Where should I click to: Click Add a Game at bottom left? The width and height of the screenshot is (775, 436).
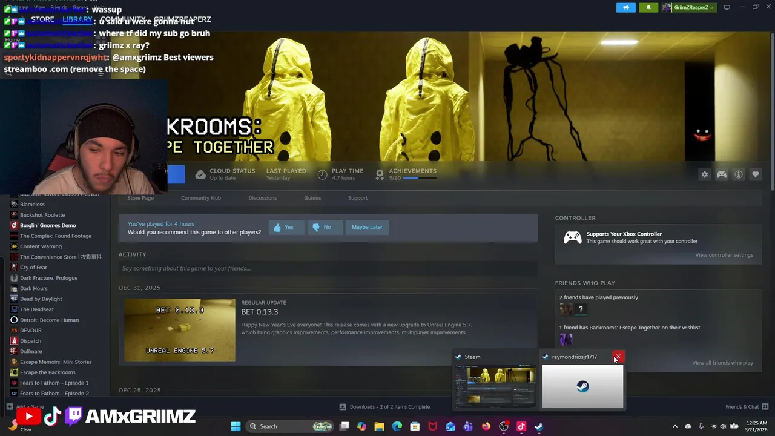25,407
